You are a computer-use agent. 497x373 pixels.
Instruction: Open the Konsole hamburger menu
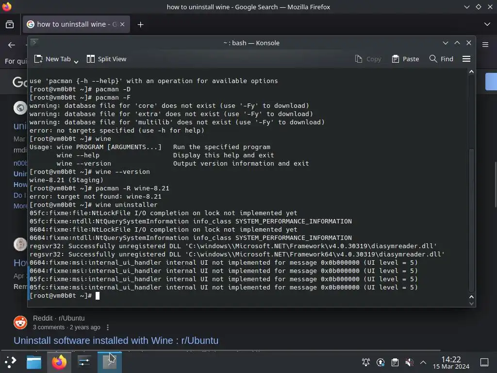click(466, 59)
